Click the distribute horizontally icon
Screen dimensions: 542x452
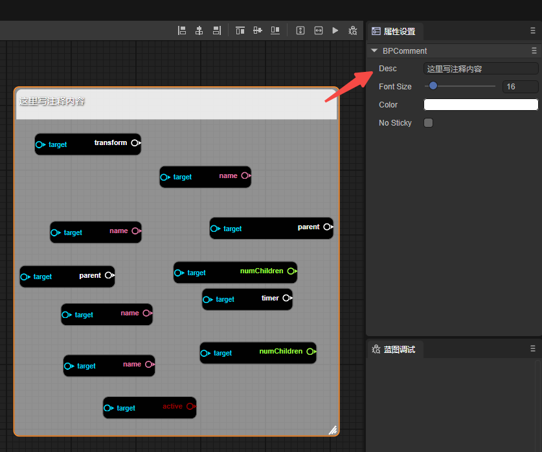[319, 30]
